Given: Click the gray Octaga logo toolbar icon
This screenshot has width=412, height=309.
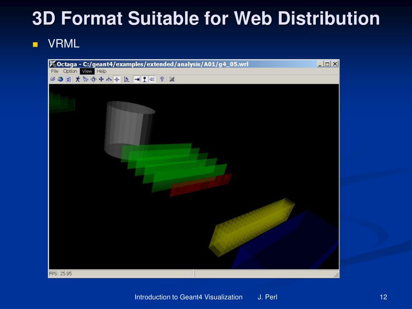Looking at the screenshot, I should click(171, 79).
